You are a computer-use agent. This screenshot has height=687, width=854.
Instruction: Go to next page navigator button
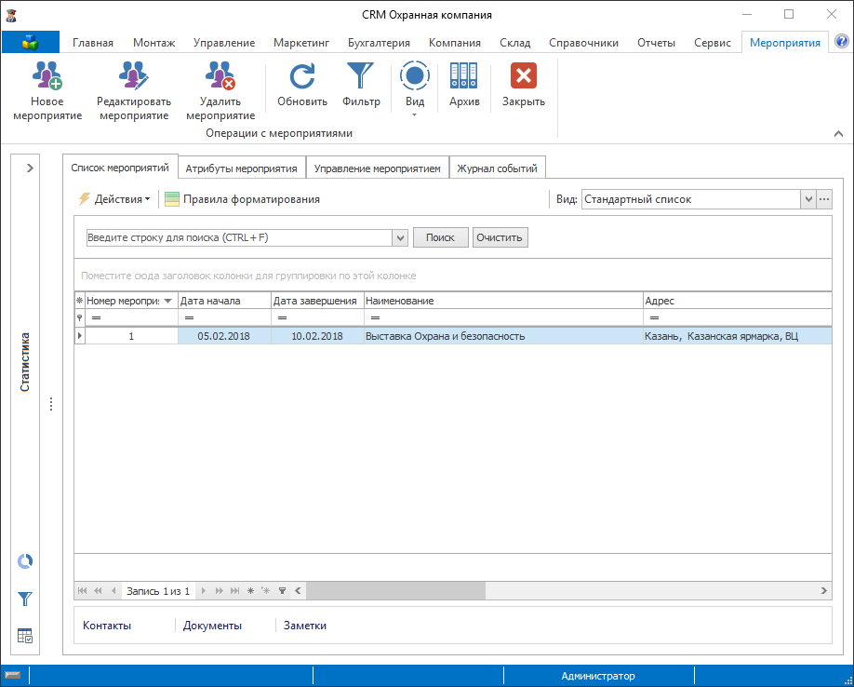tap(219, 590)
